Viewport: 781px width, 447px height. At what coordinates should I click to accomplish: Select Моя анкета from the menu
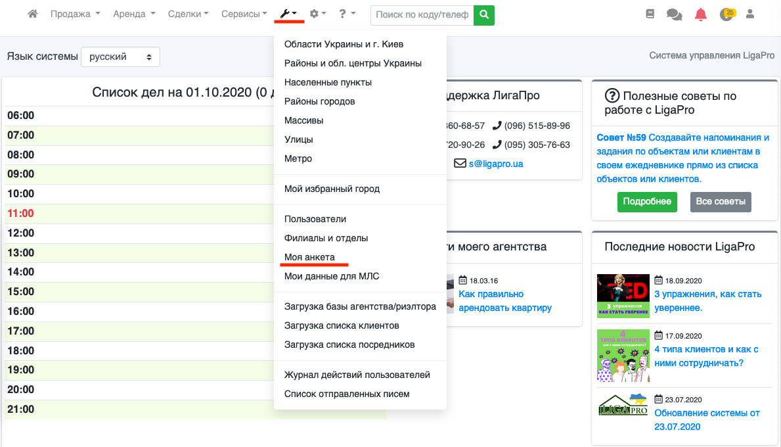(309, 257)
